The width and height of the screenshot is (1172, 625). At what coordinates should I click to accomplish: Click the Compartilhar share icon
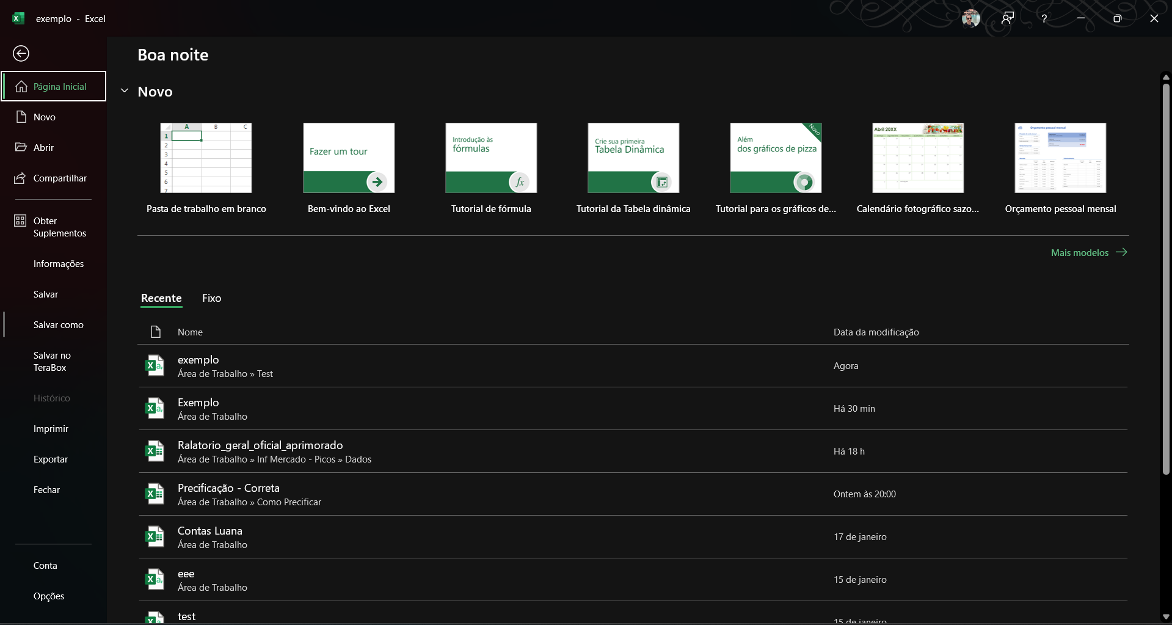(21, 178)
